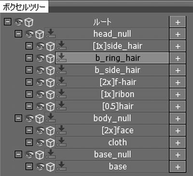Collapse the [1x]ribon node
This screenshot has height=176, width=193.
(29, 94)
